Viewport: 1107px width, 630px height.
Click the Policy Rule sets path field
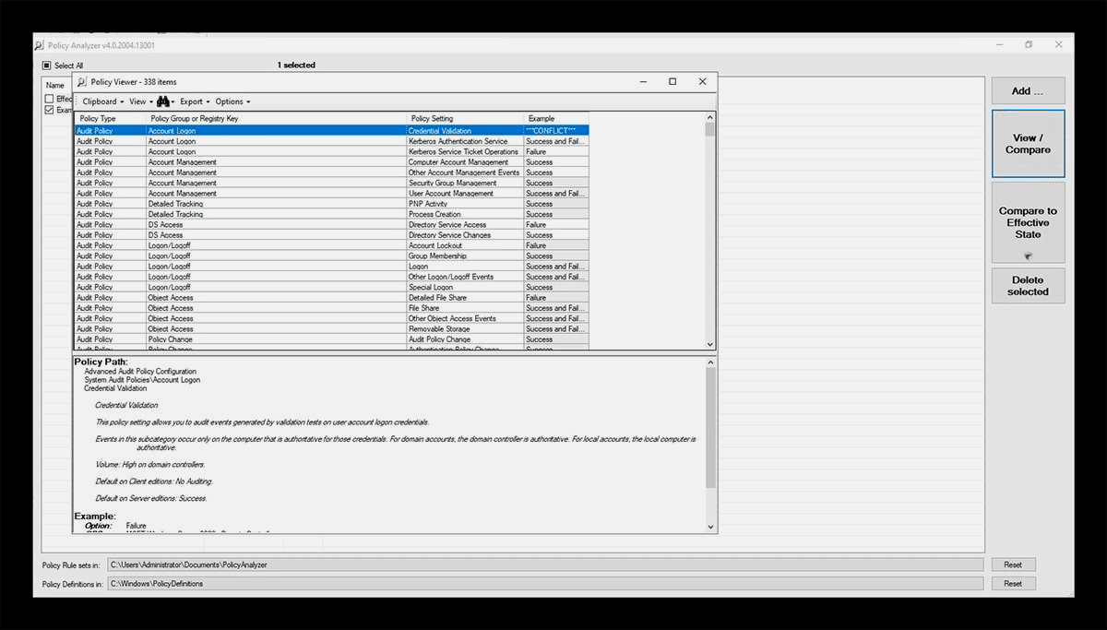(x=544, y=565)
